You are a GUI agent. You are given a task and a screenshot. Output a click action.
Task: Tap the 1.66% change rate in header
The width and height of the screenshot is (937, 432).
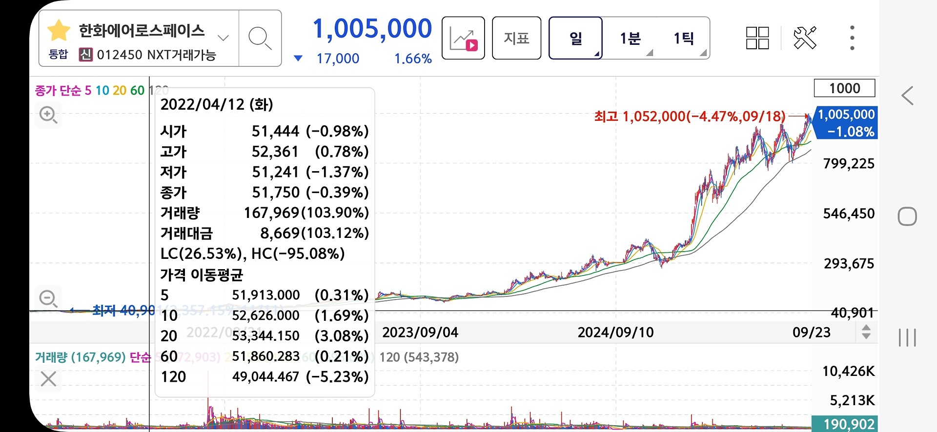(x=413, y=59)
